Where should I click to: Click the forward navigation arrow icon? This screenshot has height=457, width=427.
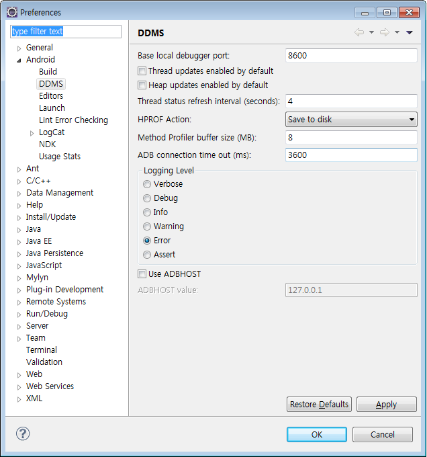click(x=385, y=32)
